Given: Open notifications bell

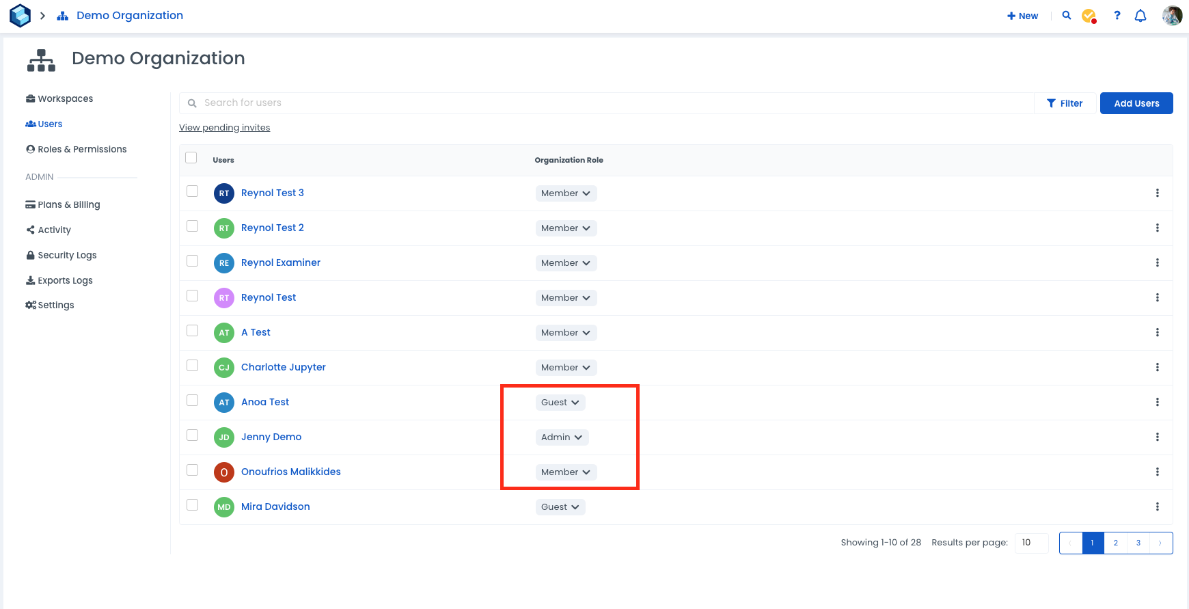Looking at the screenshot, I should [x=1140, y=16].
